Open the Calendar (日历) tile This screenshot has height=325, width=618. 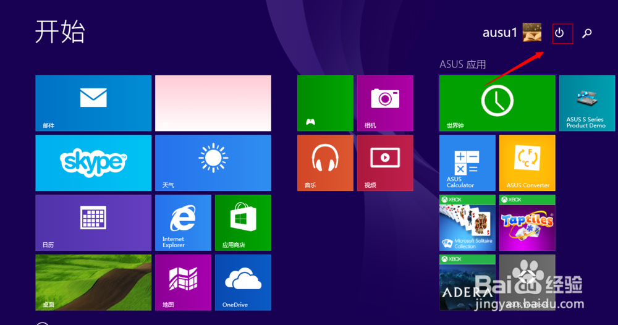pyautogui.click(x=93, y=222)
